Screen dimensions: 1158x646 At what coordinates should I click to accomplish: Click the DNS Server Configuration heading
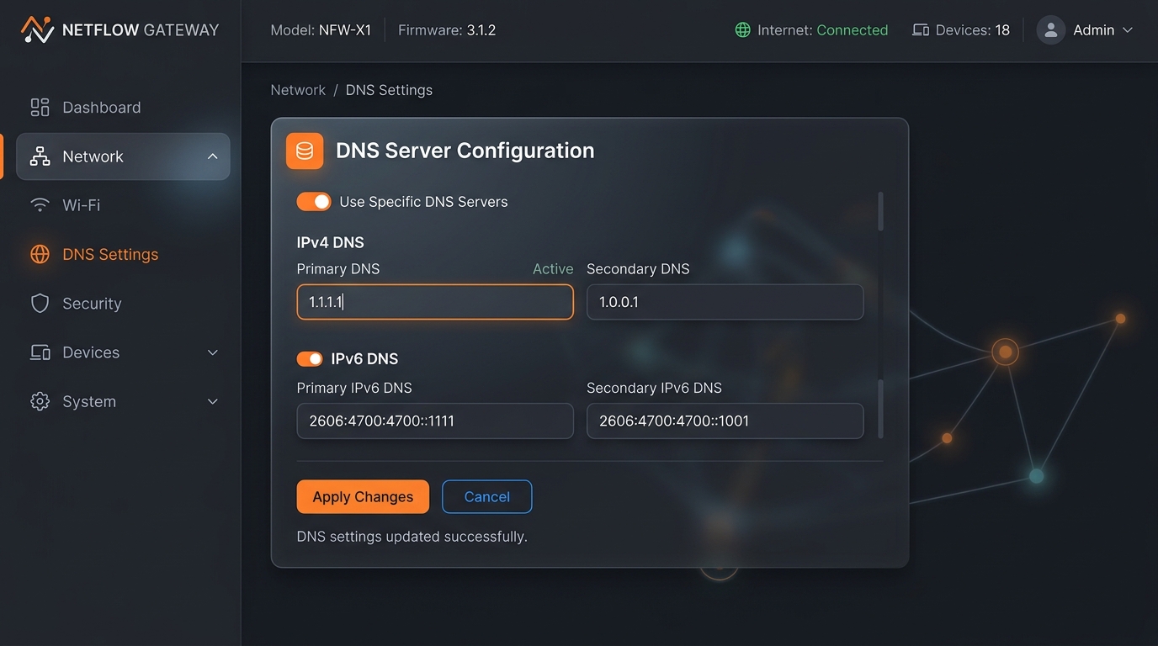click(465, 151)
